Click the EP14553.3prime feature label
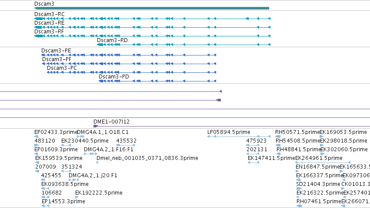Screen dimensions: 370x208 [x=63, y=201]
